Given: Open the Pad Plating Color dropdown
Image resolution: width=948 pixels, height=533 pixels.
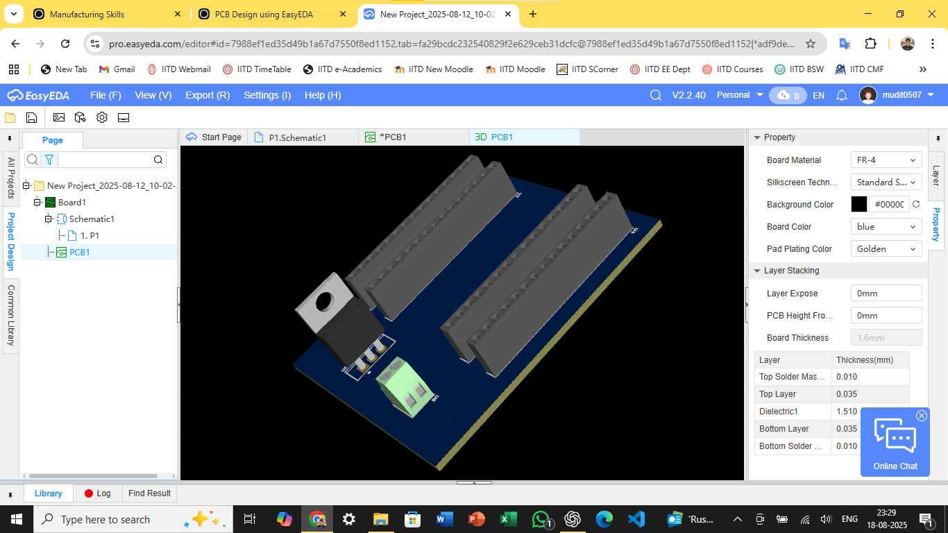Looking at the screenshot, I should coord(886,249).
